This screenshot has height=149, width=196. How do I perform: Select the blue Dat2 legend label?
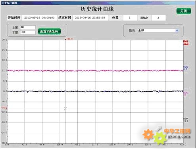point(186,68)
